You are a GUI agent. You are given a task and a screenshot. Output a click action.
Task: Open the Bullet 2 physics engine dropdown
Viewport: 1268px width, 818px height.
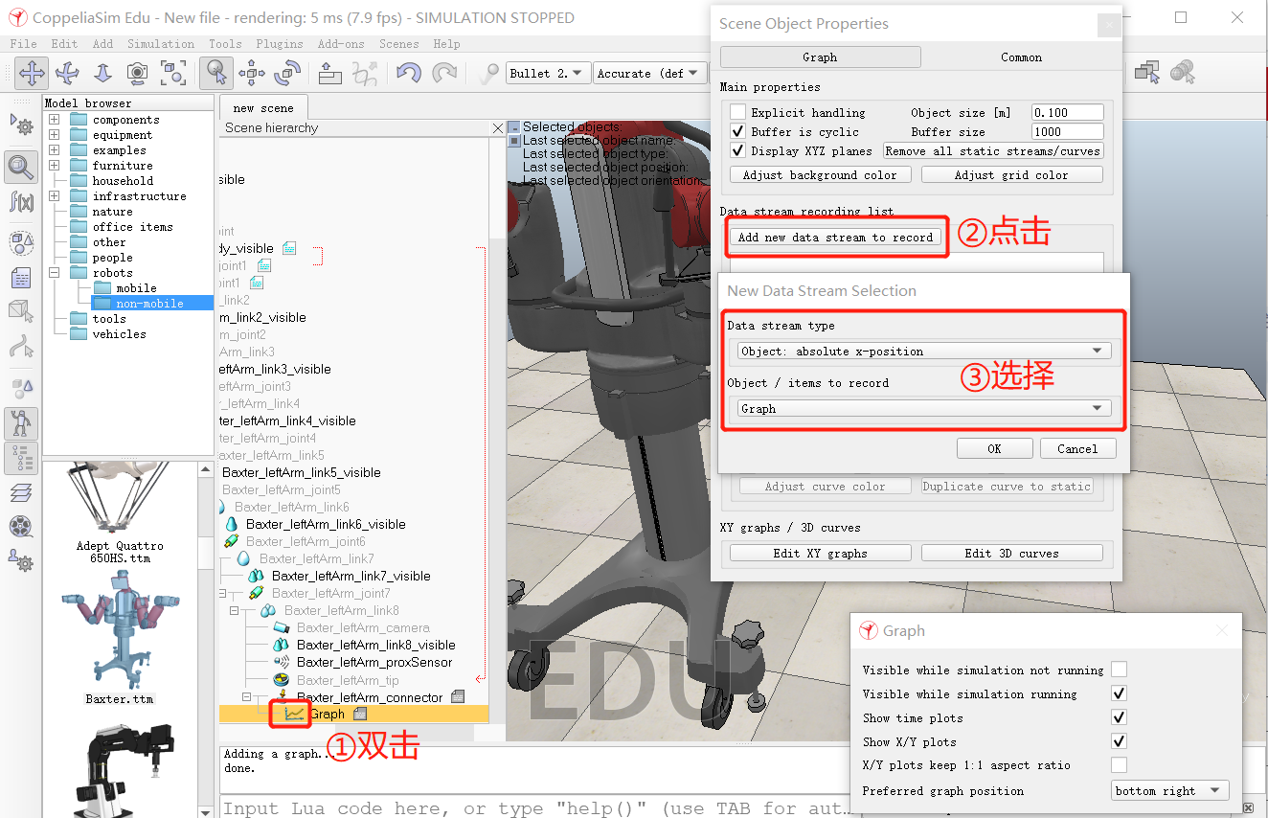547,72
